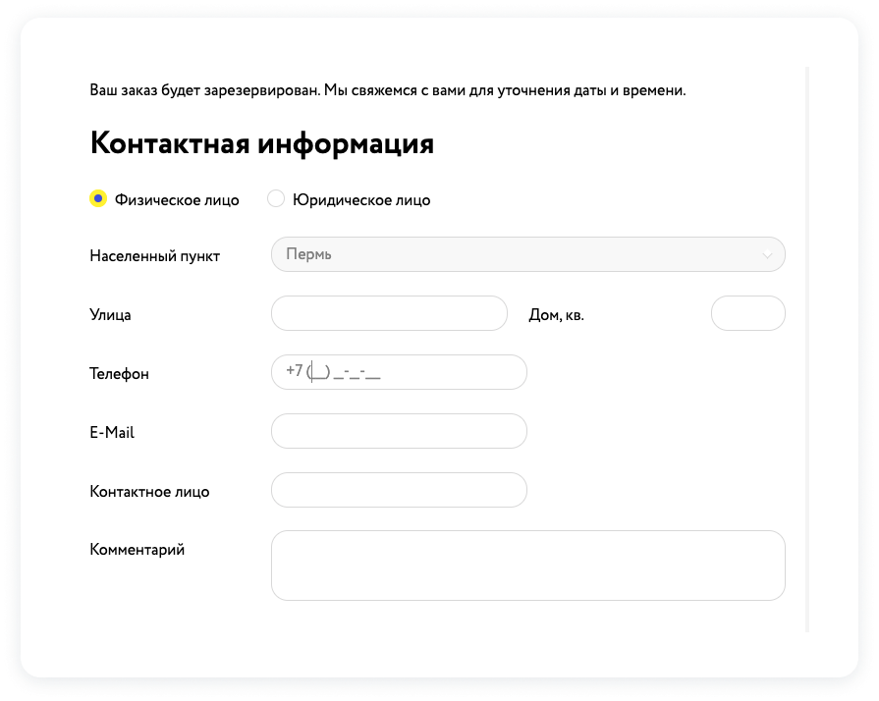879x701 pixels.
Task: Click the chevron arrow in Пермь dropdown
Action: 767,255
